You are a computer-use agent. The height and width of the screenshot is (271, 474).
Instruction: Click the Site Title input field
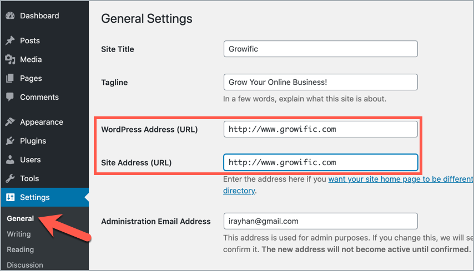[320, 49]
